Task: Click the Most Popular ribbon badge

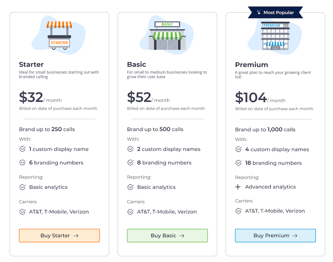Action: [x=275, y=12]
